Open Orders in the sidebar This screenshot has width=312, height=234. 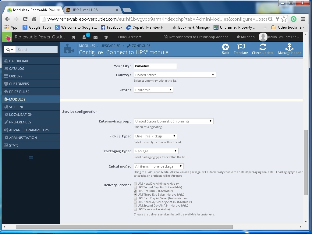(x=31, y=76)
